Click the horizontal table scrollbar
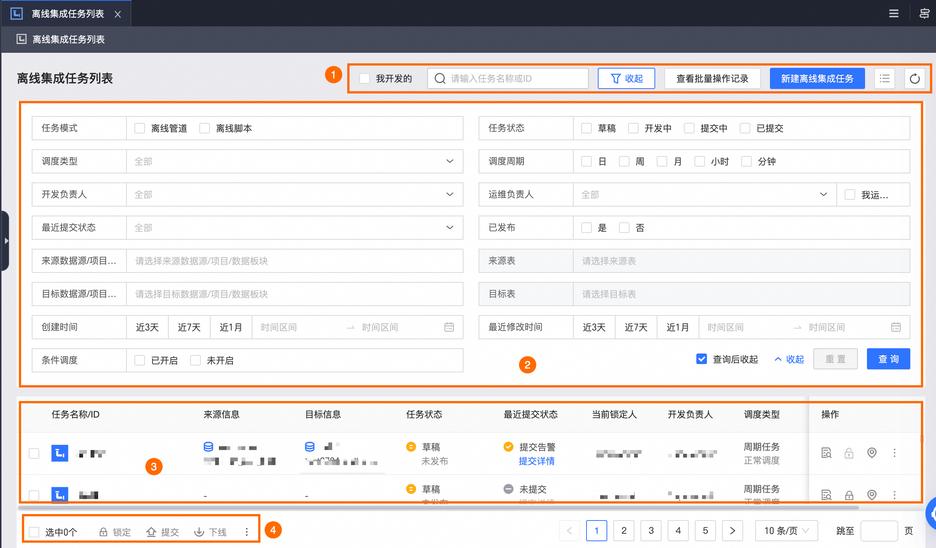The image size is (936, 548). coord(438,507)
